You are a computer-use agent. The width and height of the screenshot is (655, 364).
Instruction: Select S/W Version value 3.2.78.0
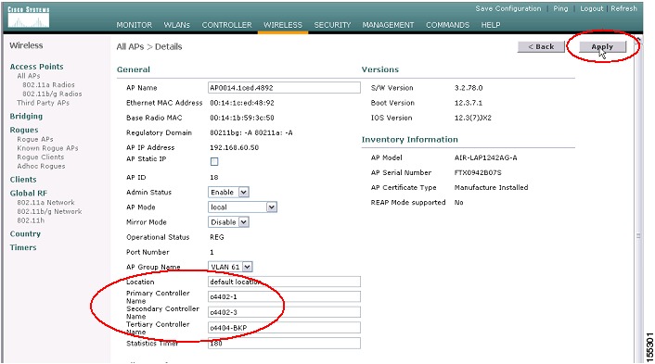tap(469, 88)
